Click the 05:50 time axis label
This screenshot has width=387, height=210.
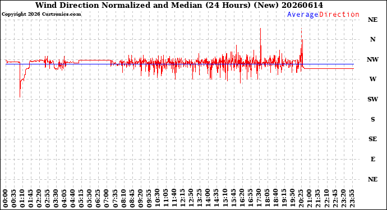pos(90,198)
